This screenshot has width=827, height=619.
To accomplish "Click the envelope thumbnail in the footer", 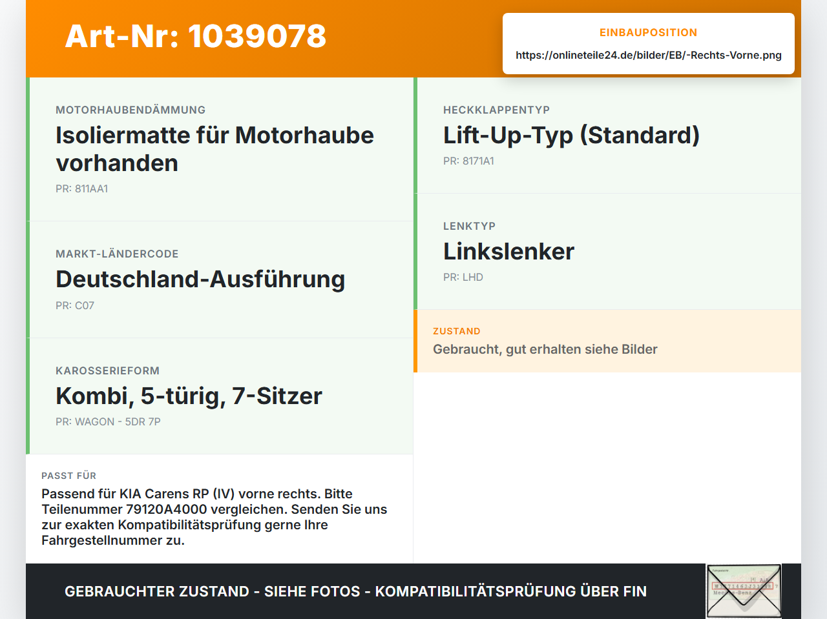I will [x=744, y=591].
